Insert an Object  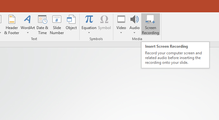click(x=71, y=22)
